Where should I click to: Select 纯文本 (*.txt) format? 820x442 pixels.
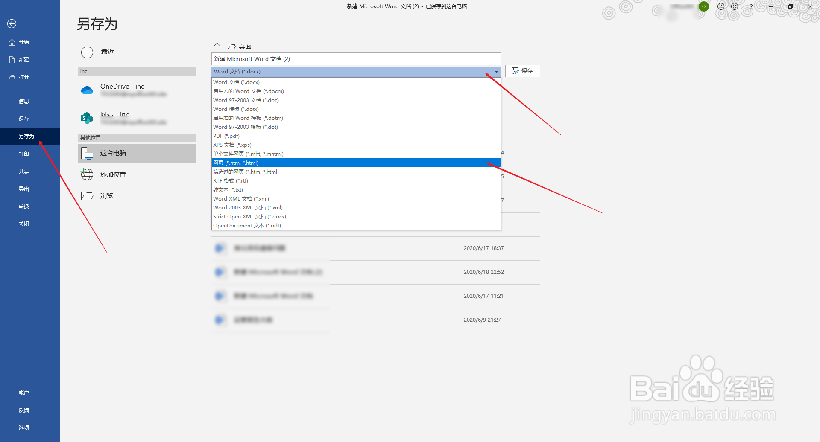[356, 190]
